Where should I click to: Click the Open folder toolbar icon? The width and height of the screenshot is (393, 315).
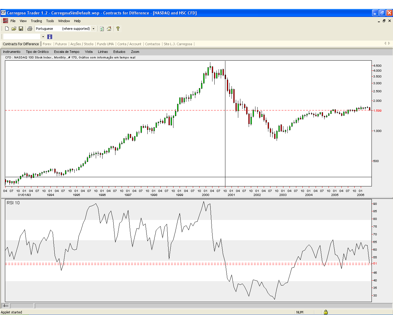pos(14,29)
